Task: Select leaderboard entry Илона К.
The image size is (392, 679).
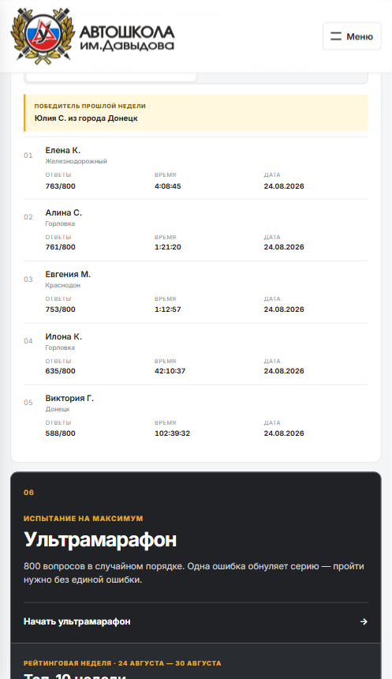Action: point(196,354)
